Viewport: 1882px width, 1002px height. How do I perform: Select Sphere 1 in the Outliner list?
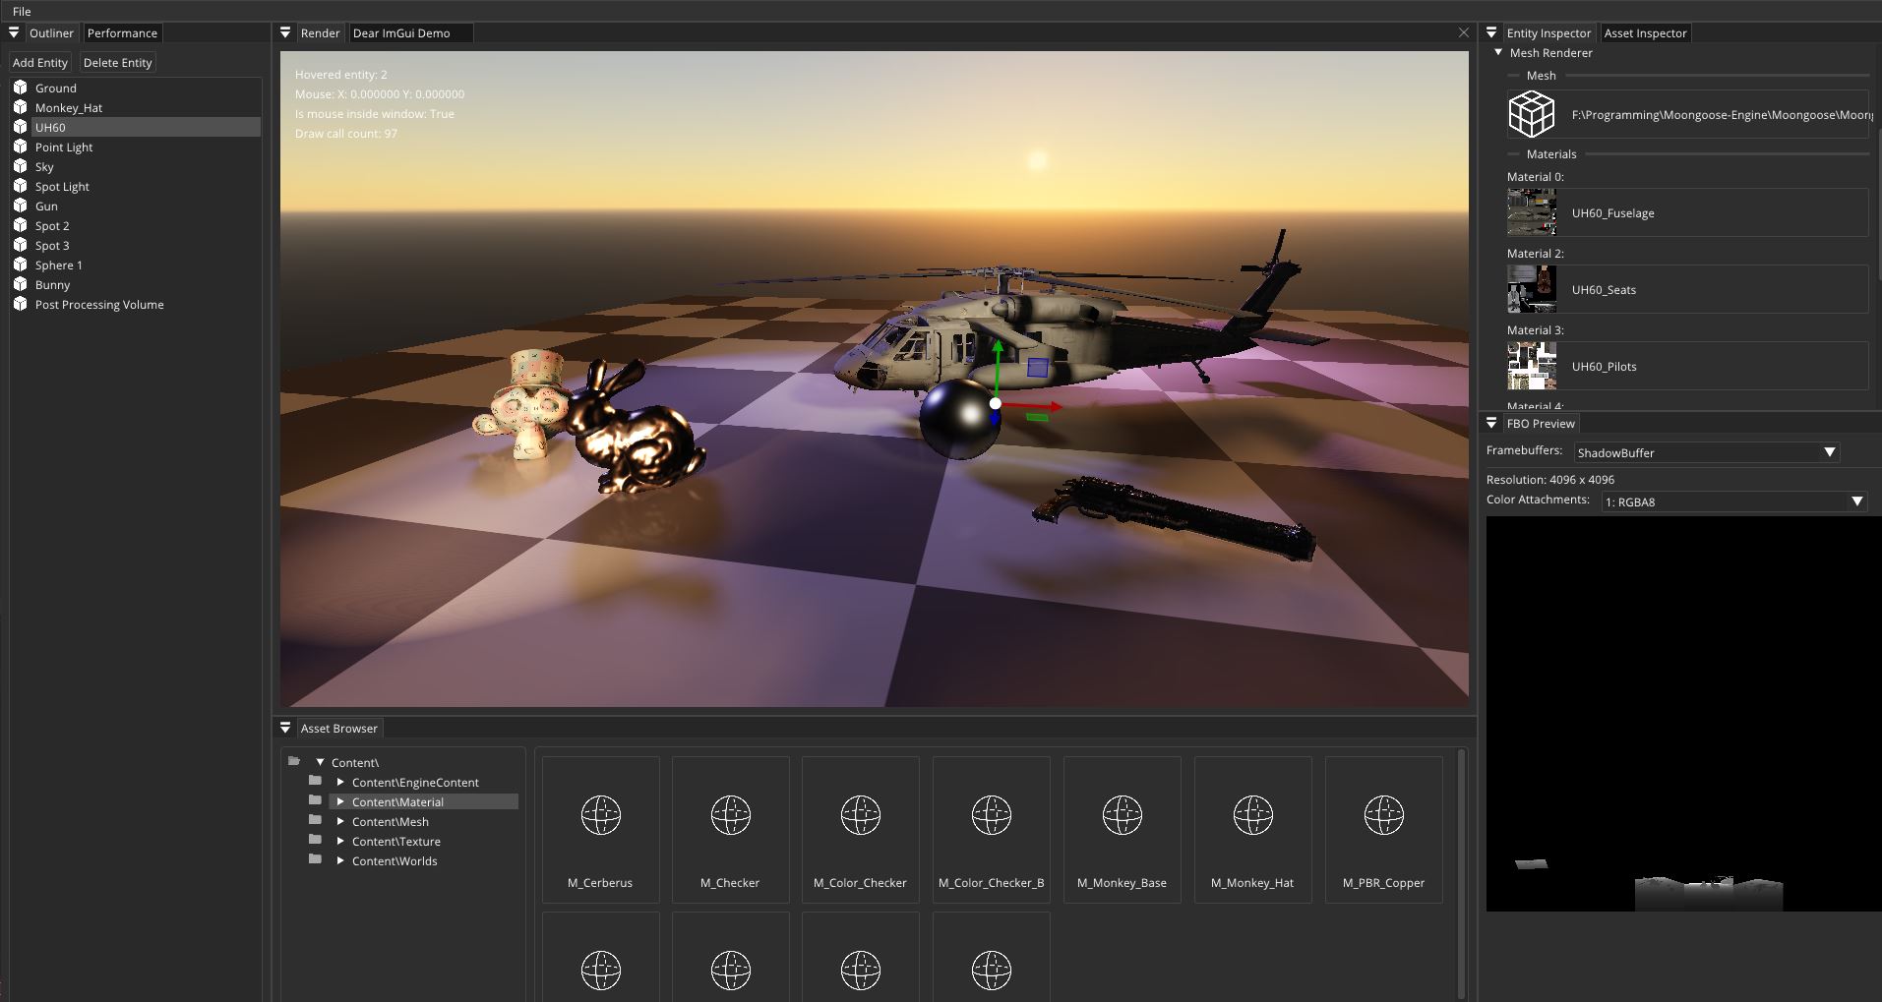coord(136,265)
